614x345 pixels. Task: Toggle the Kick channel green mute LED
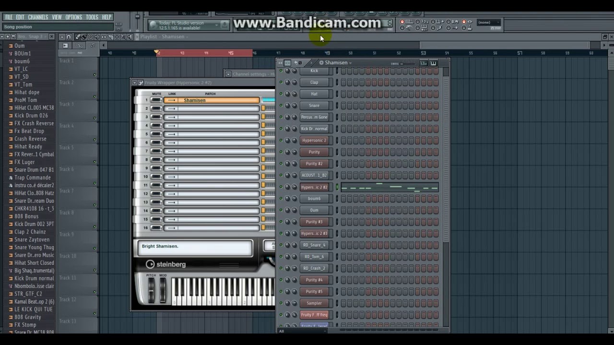(281, 70)
